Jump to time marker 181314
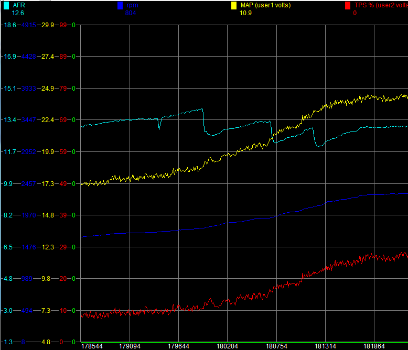The width and height of the screenshot is (408, 350). tap(325, 346)
